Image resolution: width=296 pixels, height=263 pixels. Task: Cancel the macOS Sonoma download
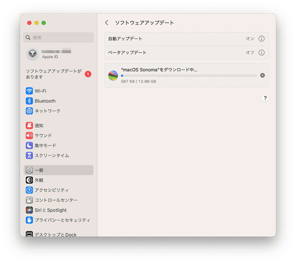(262, 75)
